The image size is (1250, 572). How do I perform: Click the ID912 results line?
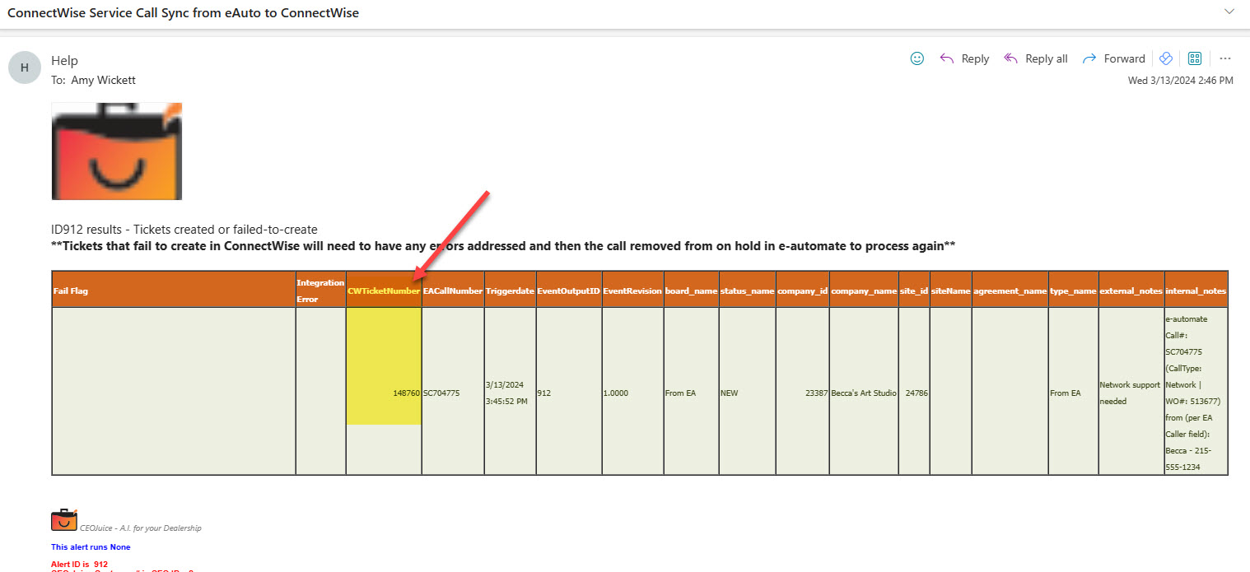pyautogui.click(x=184, y=230)
